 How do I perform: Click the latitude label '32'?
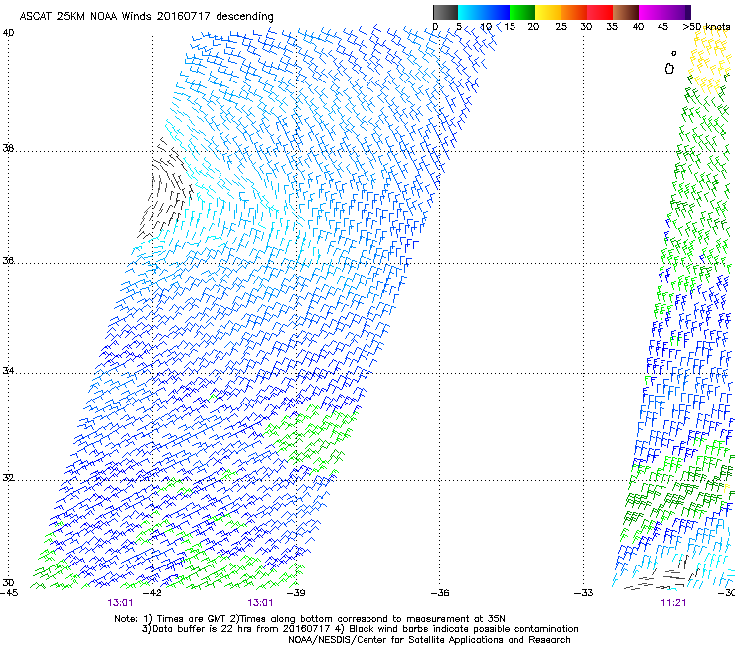point(8,478)
